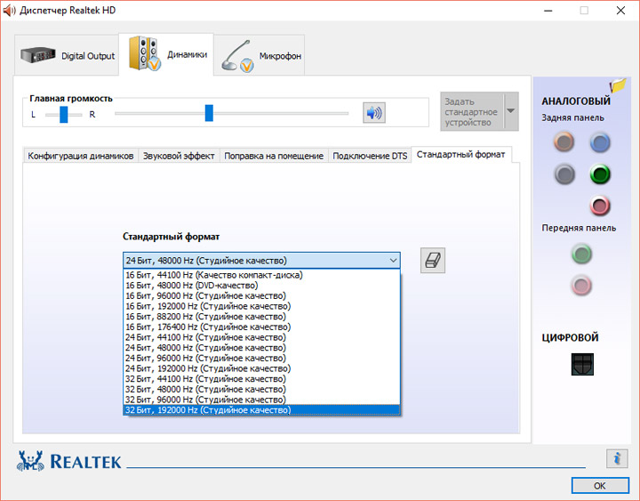Click the information icon button

[617, 458]
